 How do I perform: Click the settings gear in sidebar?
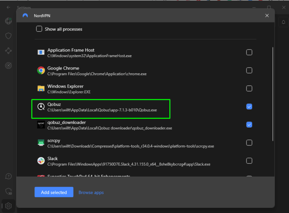[x=8, y=206]
